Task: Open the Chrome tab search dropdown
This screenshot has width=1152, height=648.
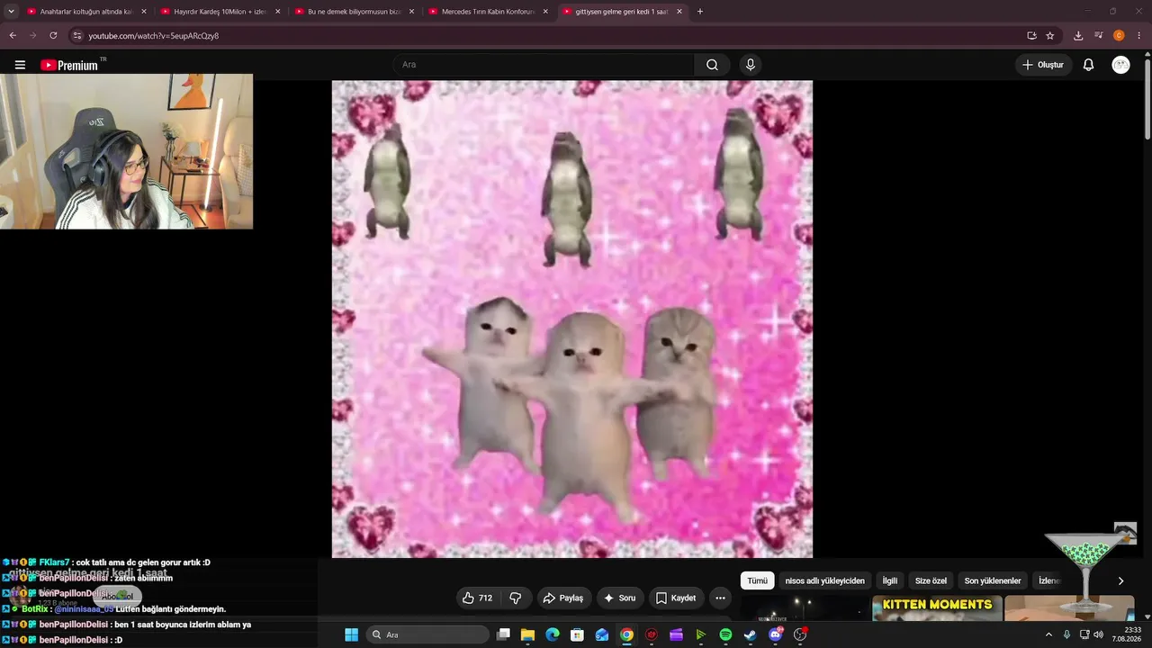Action: pos(11,12)
